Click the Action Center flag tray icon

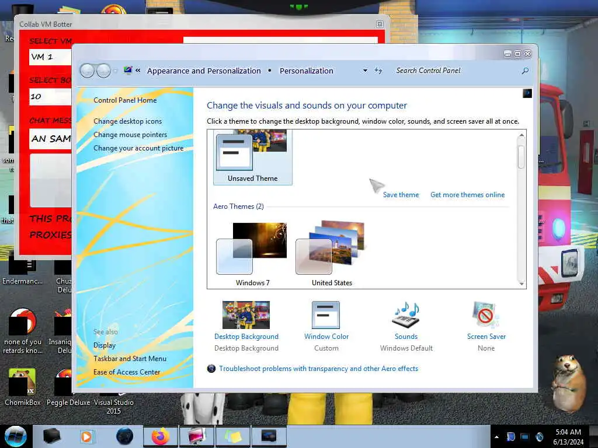(511, 437)
